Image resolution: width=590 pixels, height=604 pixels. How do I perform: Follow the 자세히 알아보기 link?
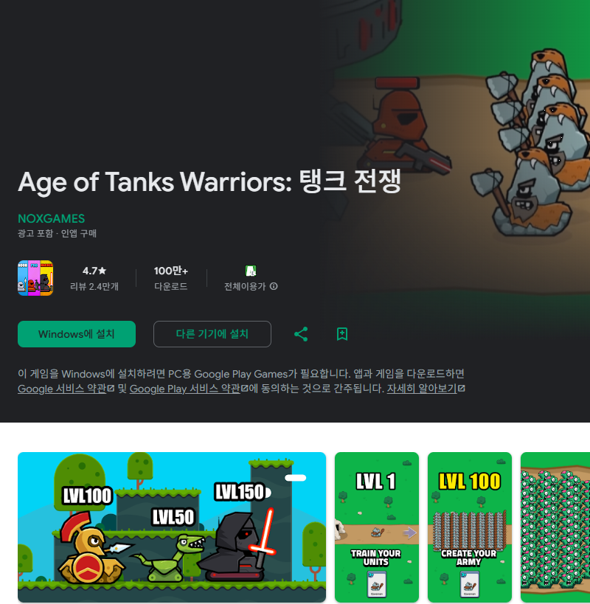[x=422, y=388]
